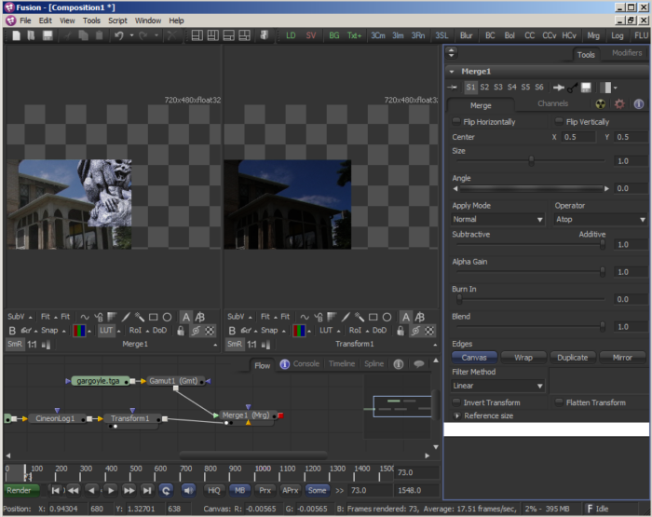Set Edges to Mirror

coord(622,358)
